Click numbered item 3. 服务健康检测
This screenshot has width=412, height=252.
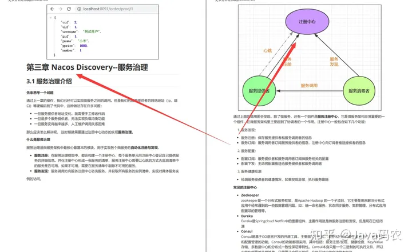click(x=249, y=171)
